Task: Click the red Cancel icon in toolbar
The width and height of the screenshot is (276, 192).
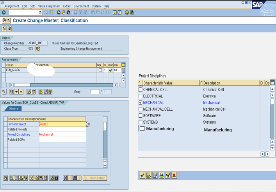Action: coord(69,13)
